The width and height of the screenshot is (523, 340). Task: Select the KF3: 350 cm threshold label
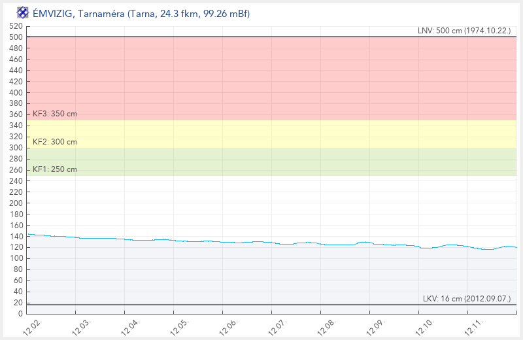tap(55, 114)
